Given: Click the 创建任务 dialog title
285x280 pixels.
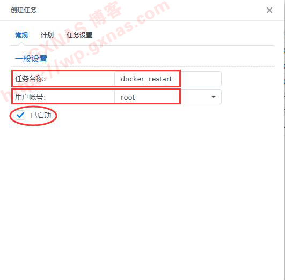Looking at the screenshot, I should 24,10.
